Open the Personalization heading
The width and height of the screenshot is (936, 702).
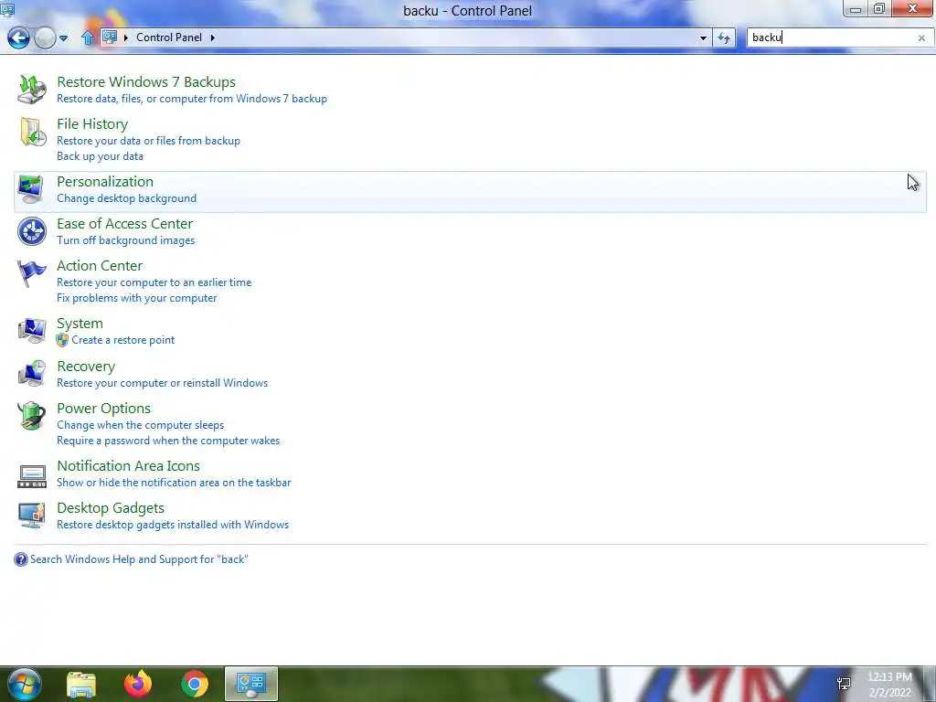[105, 182]
